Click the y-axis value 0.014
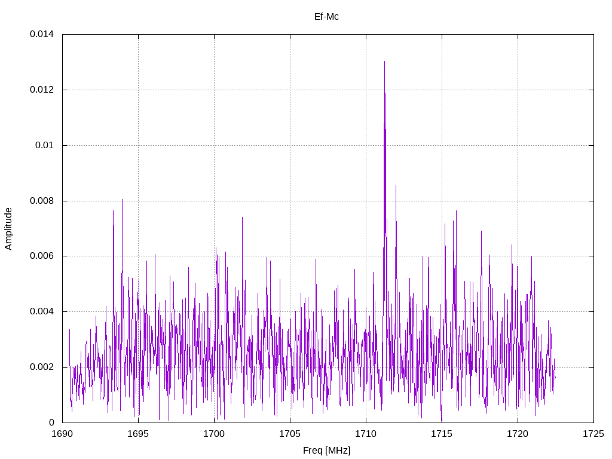 [42, 34]
